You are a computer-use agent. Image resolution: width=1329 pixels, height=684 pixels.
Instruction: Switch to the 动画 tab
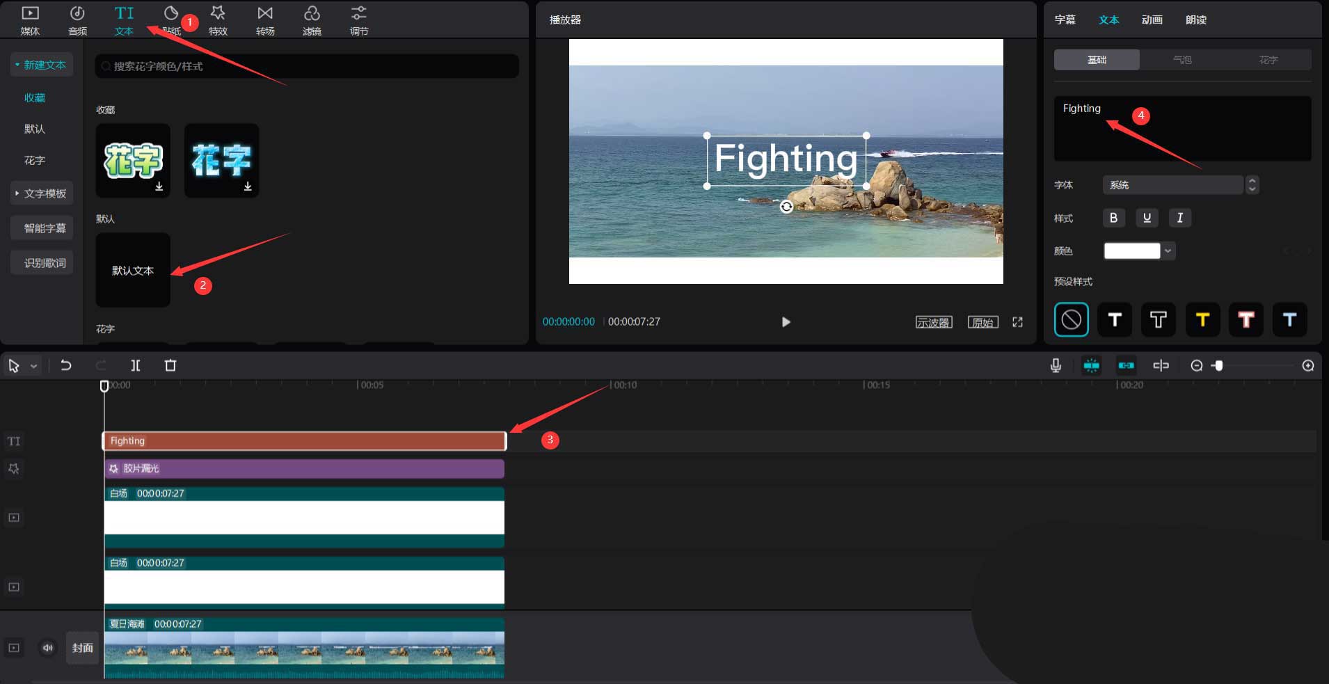(1152, 19)
